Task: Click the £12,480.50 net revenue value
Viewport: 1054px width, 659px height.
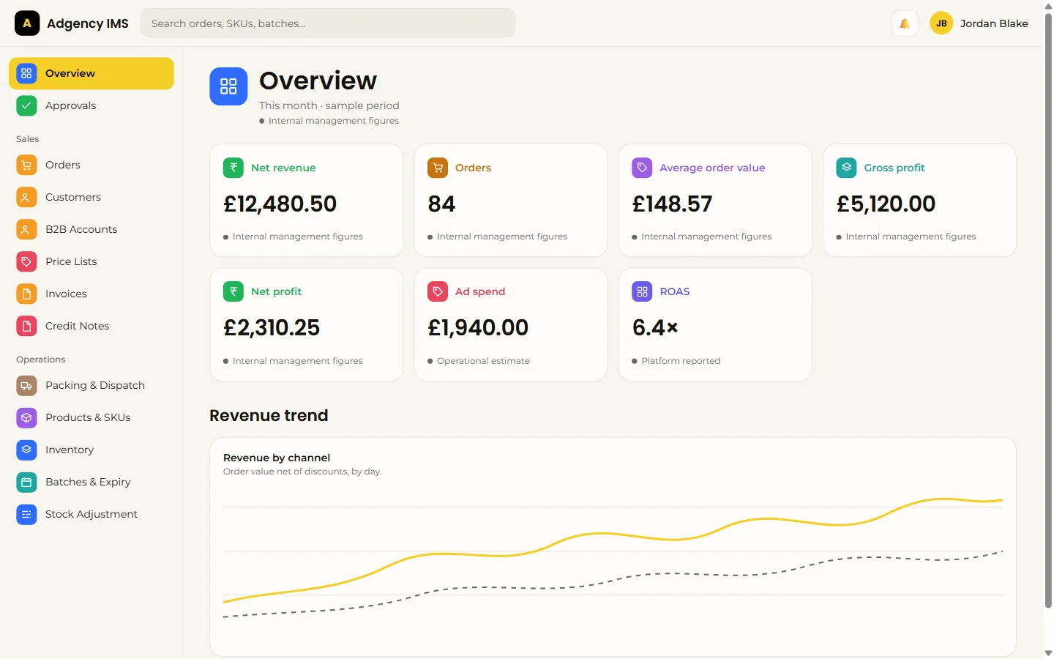Action: [280, 204]
